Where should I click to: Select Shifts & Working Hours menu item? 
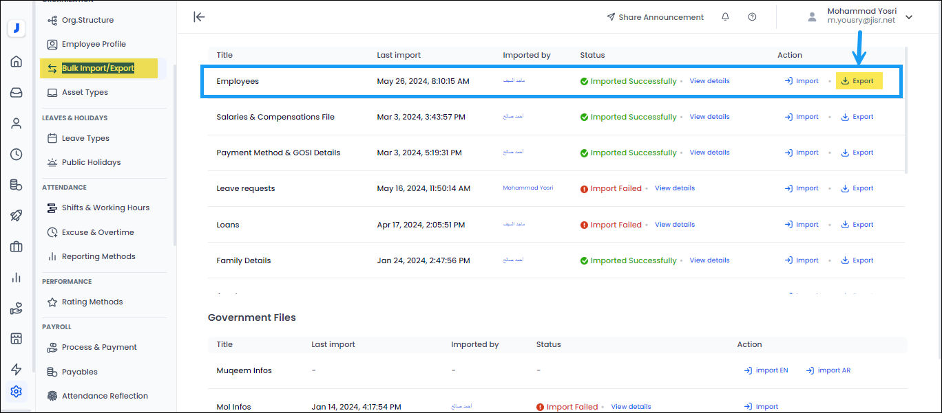105,208
